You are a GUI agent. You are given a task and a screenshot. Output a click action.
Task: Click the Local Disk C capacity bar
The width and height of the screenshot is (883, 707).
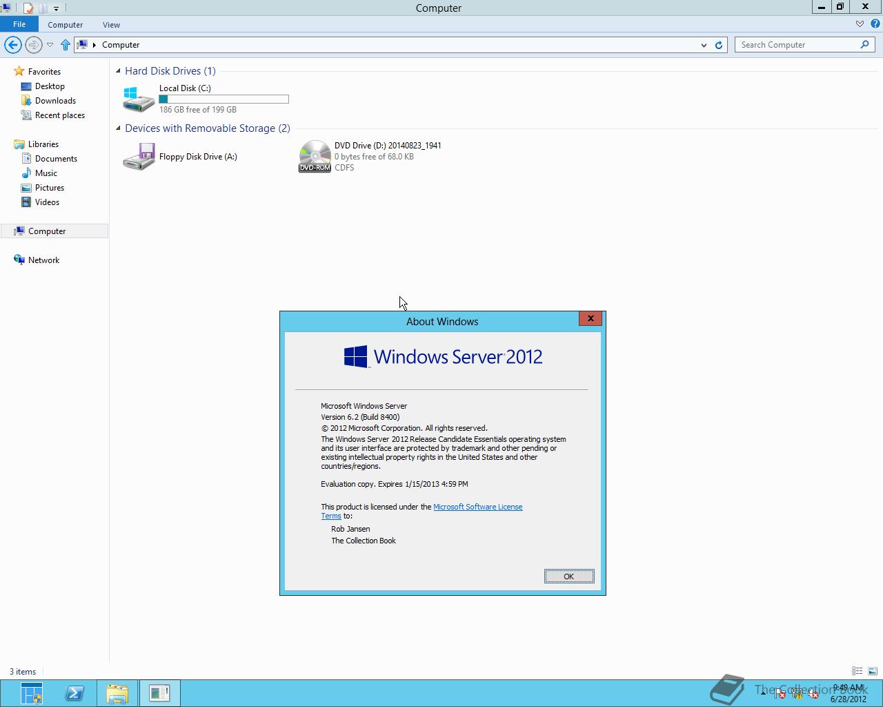click(224, 99)
